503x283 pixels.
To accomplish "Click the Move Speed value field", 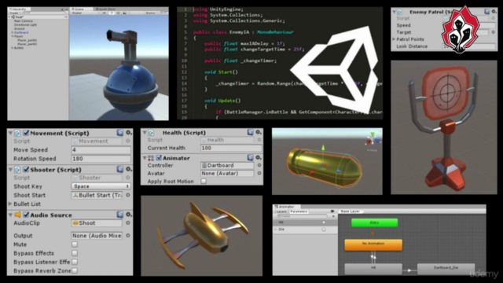I will (x=101, y=150).
